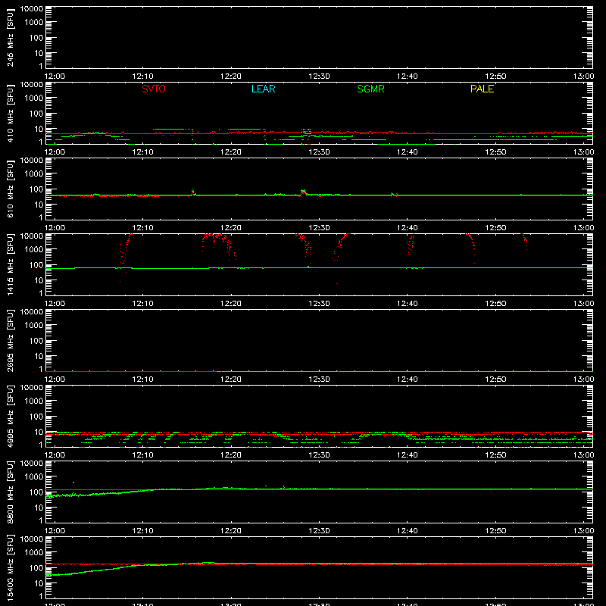The height and width of the screenshot is (606, 606).
Task: Click the 12:00 tick under the 4995 MHz panel
Action: (55, 455)
